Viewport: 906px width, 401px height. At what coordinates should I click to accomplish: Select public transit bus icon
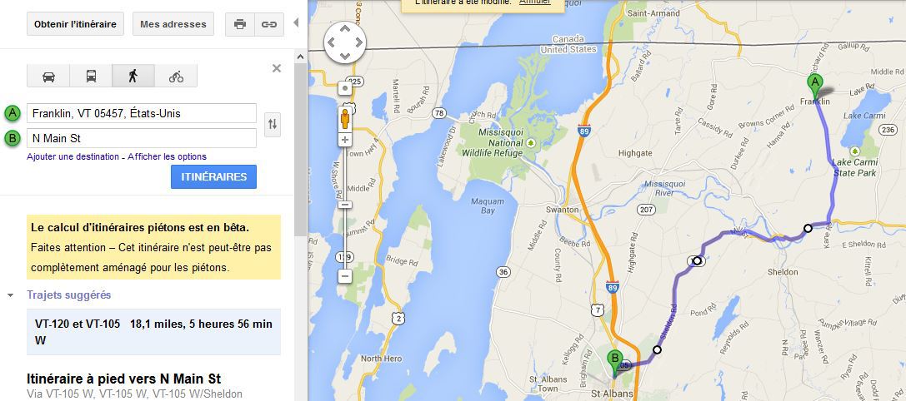92,77
